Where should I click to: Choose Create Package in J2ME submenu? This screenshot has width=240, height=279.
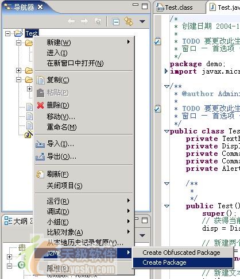click(x=183, y=262)
